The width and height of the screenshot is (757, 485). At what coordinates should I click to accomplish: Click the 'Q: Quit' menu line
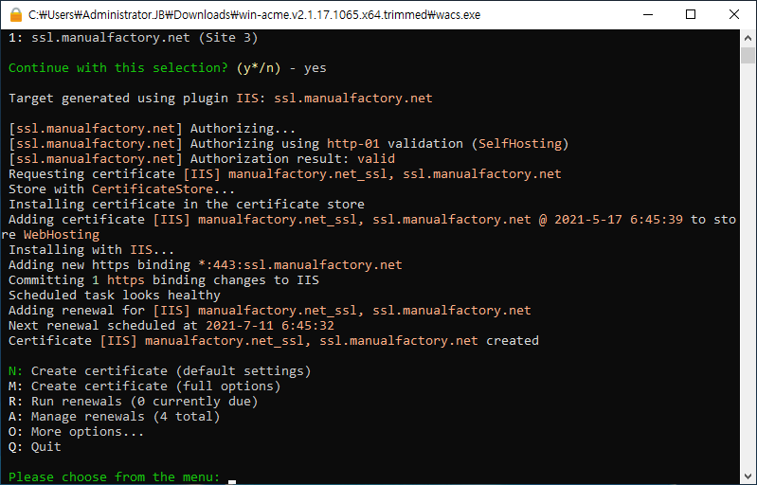pos(35,447)
